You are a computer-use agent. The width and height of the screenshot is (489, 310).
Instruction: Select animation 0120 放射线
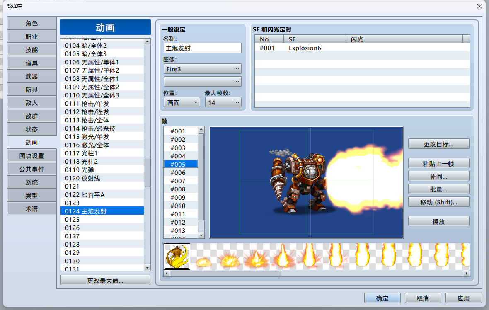tap(102, 178)
